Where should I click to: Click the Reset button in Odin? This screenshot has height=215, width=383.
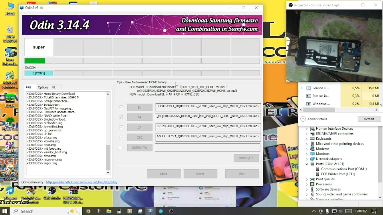coord(200,174)
